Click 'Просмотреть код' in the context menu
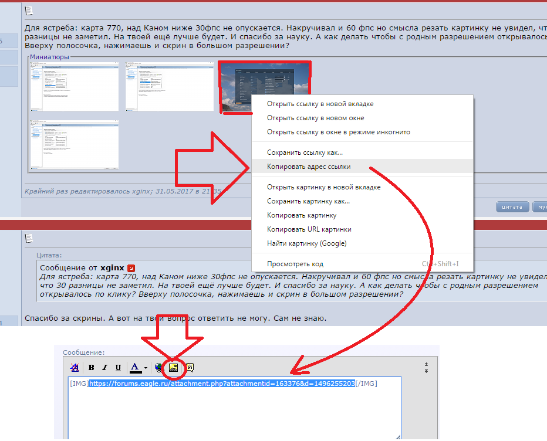547x441 pixels. [x=295, y=264]
